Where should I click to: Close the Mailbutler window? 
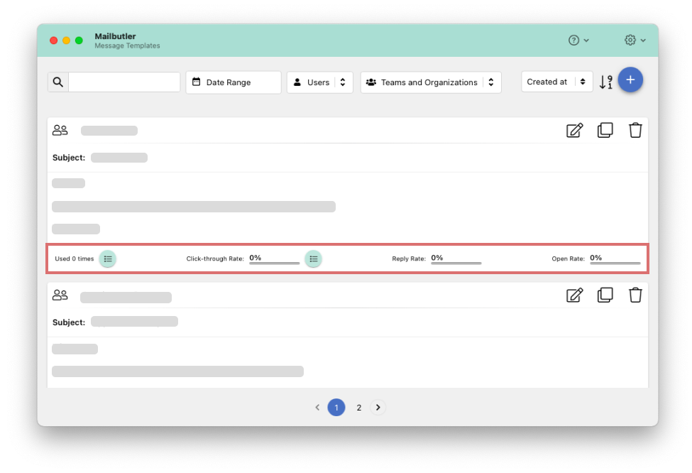click(x=53, y=40)
